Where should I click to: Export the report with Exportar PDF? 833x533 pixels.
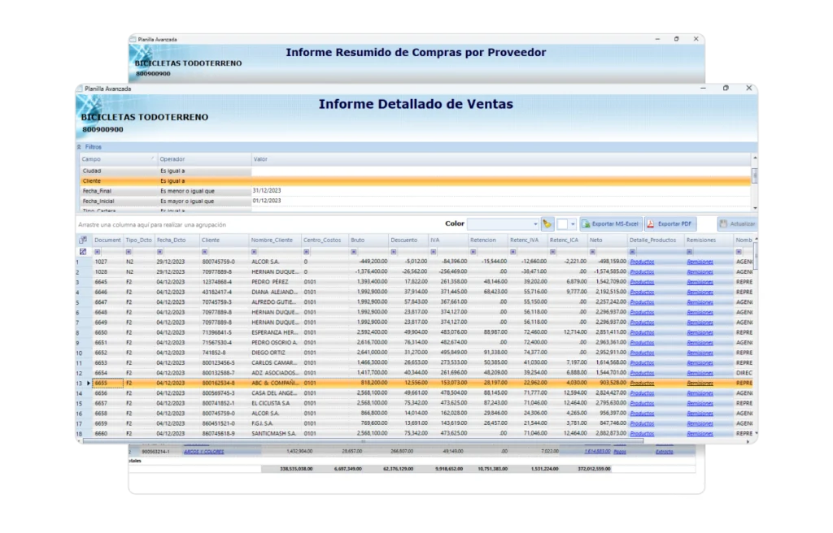670,224
